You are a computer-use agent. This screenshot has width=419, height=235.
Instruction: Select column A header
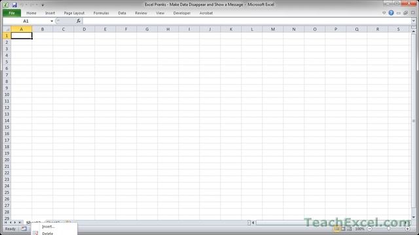[x=22, y=29]
